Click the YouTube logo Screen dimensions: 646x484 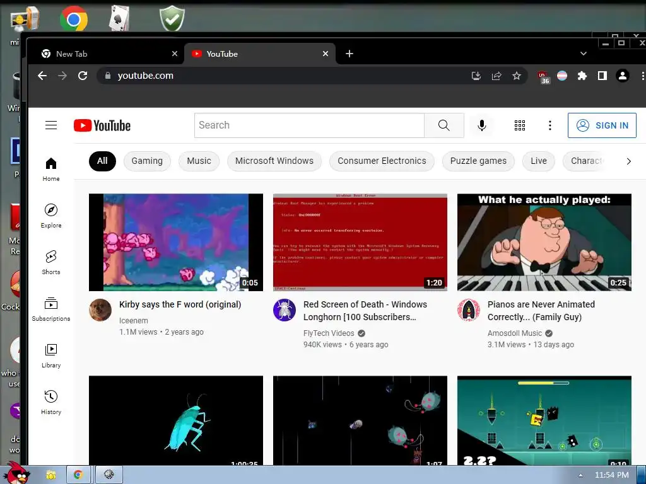[x=102, y=125]
